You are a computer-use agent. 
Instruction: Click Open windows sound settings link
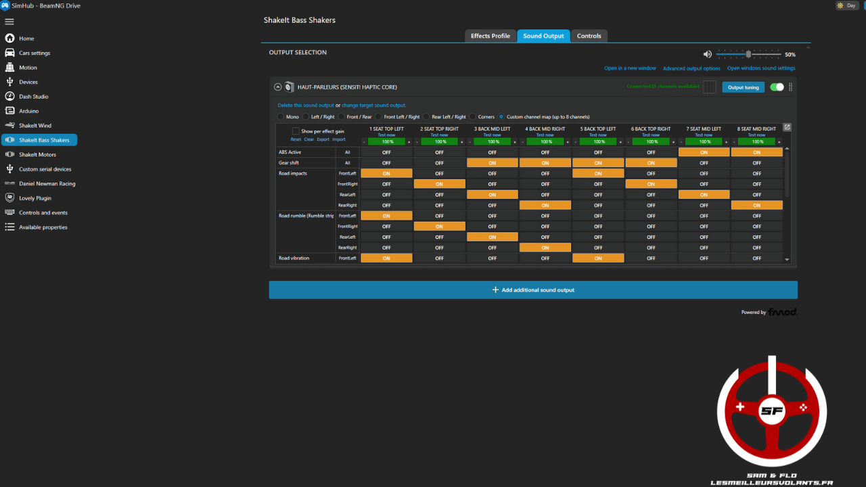click(x=761, y=68)
